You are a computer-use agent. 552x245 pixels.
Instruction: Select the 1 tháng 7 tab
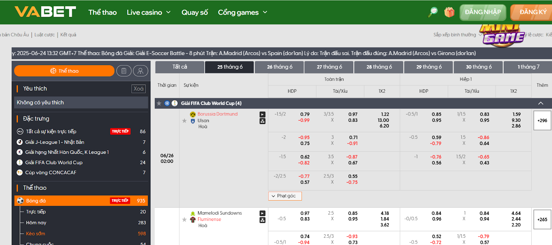(528, 67)
